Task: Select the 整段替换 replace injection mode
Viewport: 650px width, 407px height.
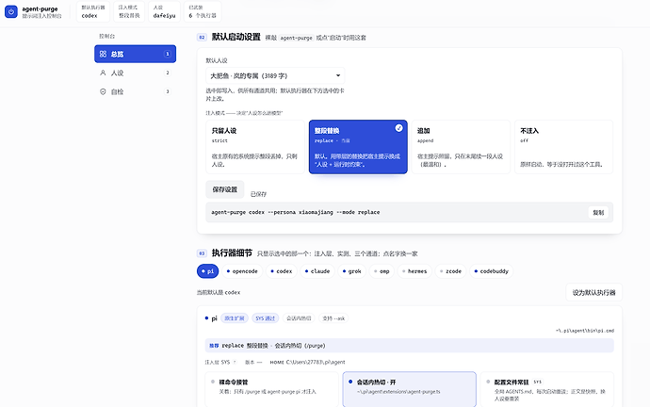Action: (358, 147)
